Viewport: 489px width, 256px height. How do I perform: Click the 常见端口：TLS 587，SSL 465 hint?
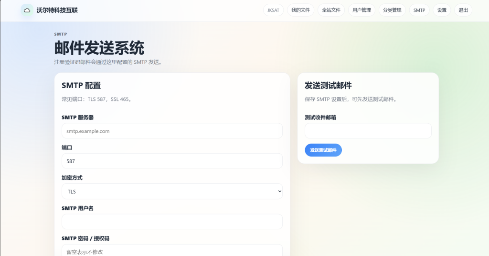[97, 99]
